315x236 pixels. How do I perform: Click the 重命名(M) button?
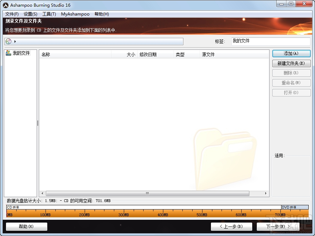[x=291, y=83]
